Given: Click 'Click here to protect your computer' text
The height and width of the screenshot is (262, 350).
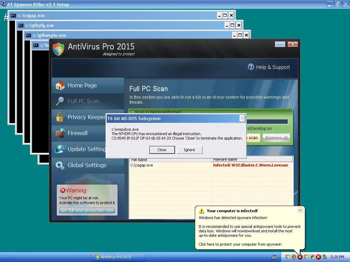Looking at the screenshot, I should (240, 244).
